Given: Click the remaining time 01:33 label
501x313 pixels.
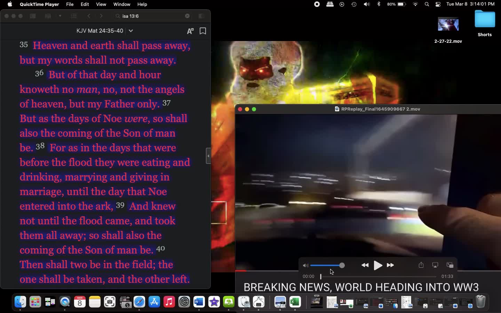Looking at the screenshot, I should click(447, 276).
